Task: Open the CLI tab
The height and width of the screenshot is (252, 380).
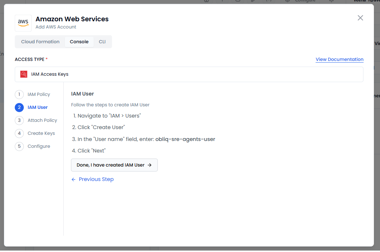Action: pyautogui.click(x=102, y=42)
